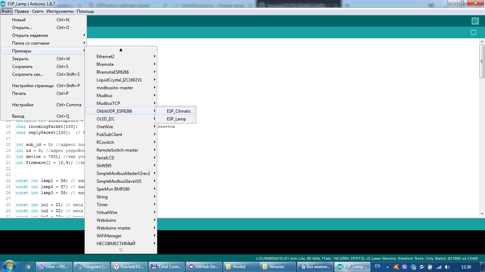Viewport: 485px width, 272px height.
Task: Select Сохранить menu entry
Action: (x=43, y=67)
